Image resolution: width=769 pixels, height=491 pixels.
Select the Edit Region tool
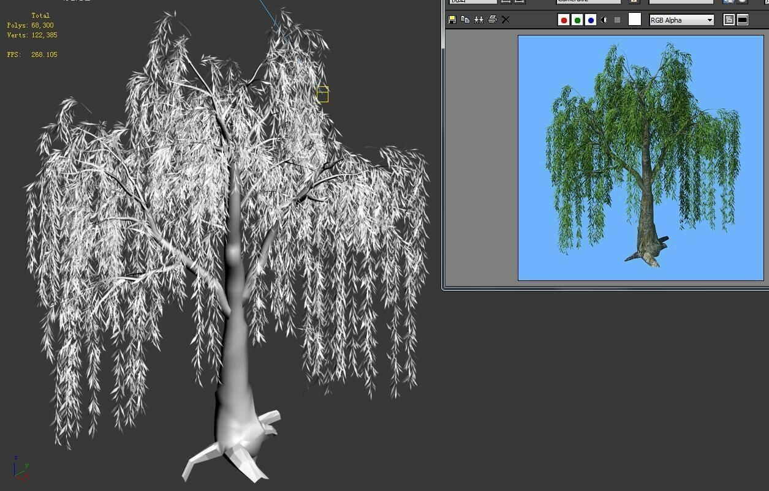[x=506, y=1]
